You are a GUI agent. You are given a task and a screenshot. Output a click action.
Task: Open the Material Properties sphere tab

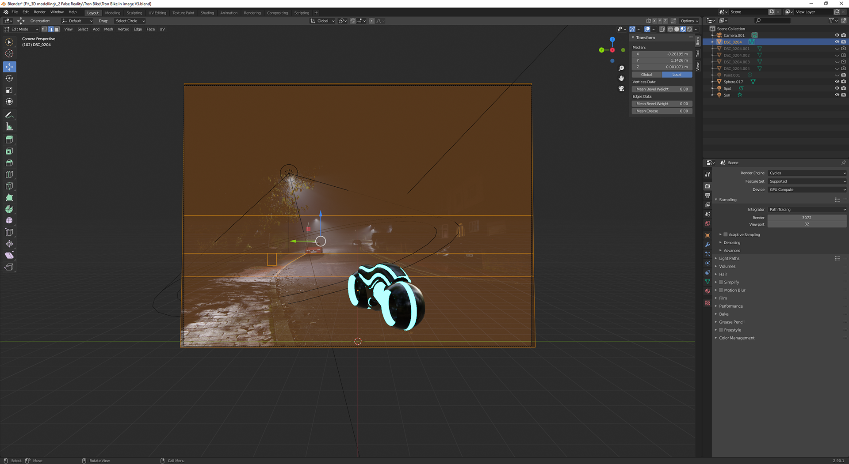pyautogui.click(x=707, y=291)
